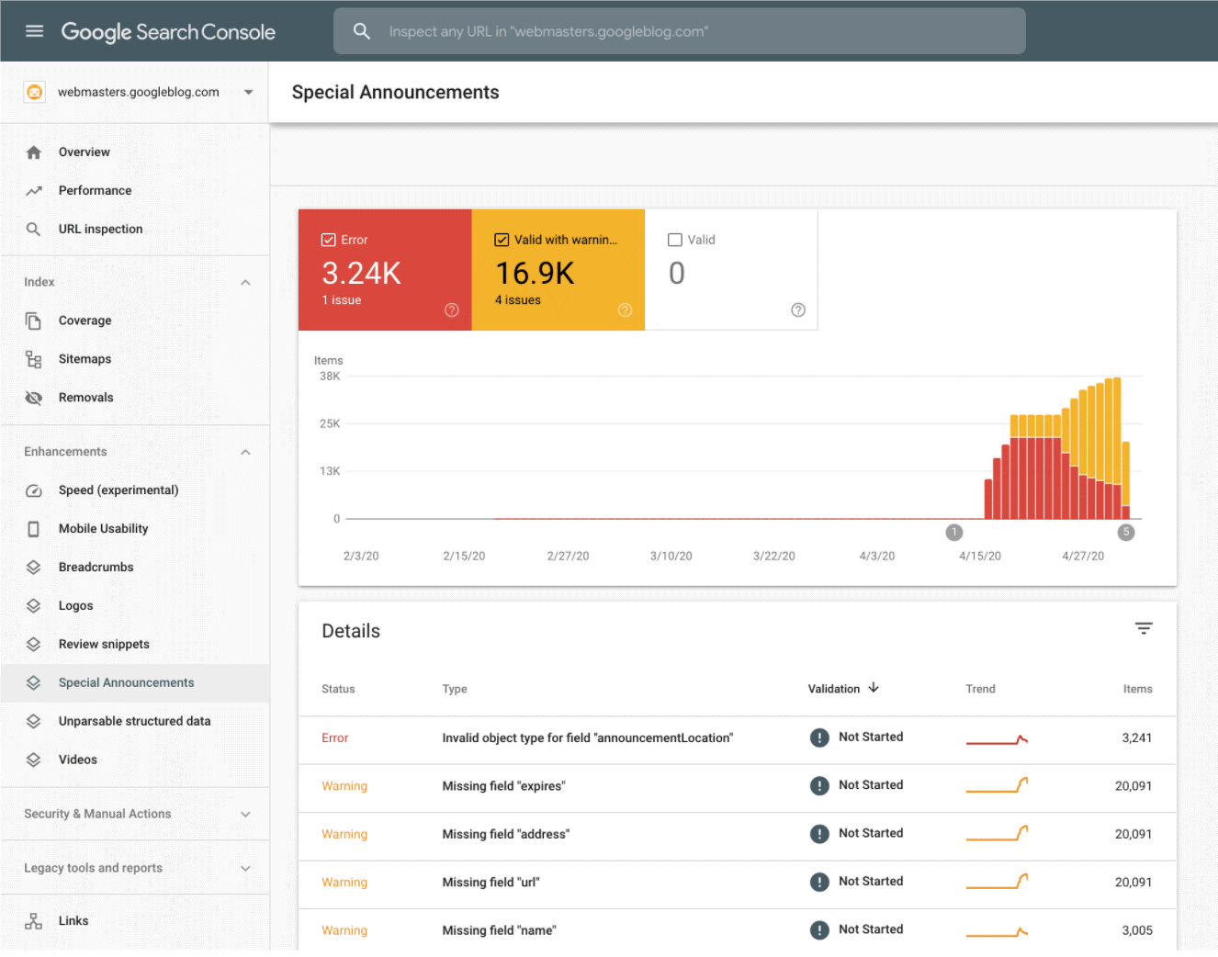The width and height of the screenshot is (1218, 957).
Task: Click the Removals eye icon
Action: click(34, 397)
